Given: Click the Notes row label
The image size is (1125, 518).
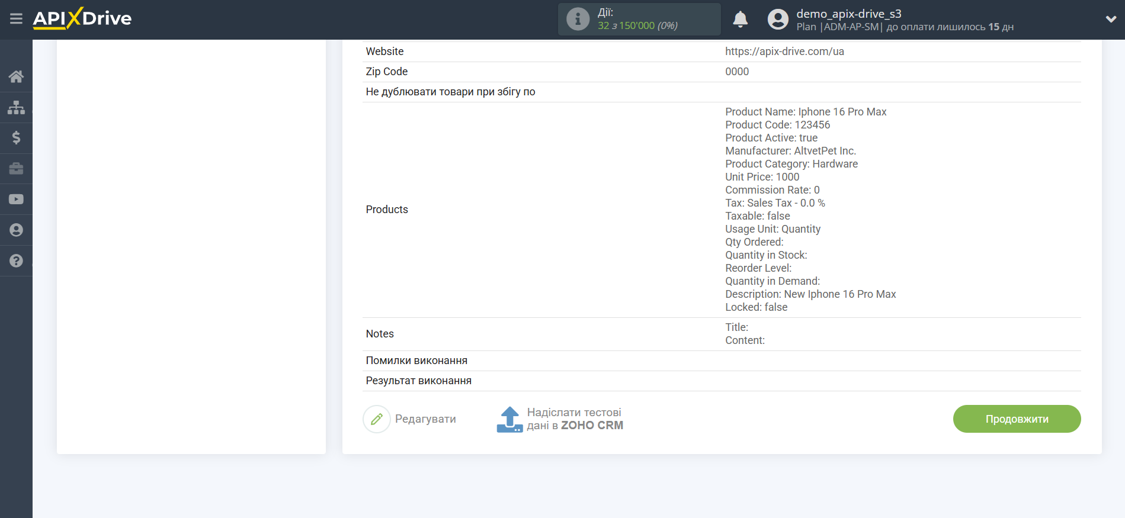Looking at the screenshot, I should point(380,334).
